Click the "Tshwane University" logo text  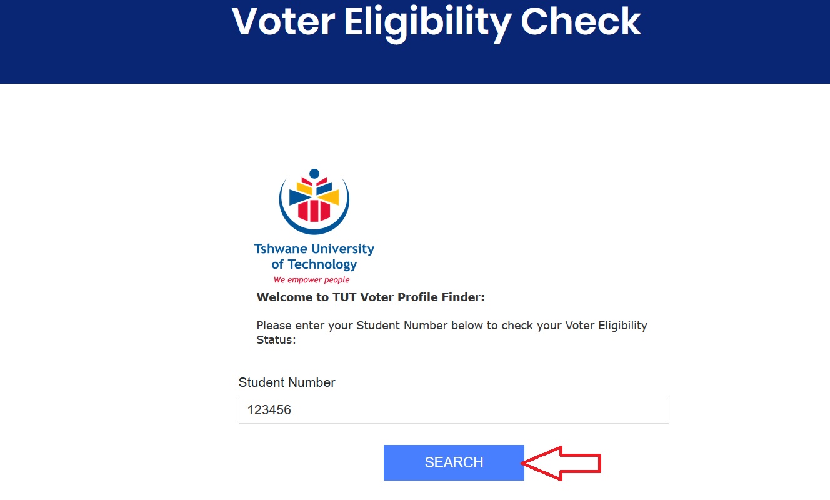pyautogui.click(x=314, y=249)
